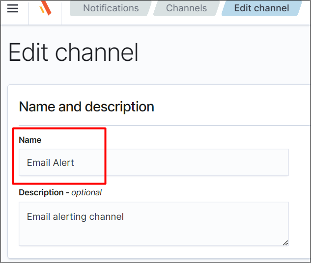Screen dimensions: 311x264
Task: Click the "Name and description" section title
Action: point(86,106)
